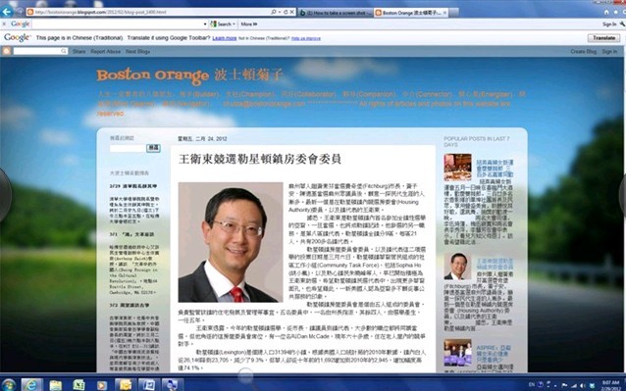Screen dimensions: 626x391
Task: Open the Home icon in browser toolbar
Action: point(606,13)
